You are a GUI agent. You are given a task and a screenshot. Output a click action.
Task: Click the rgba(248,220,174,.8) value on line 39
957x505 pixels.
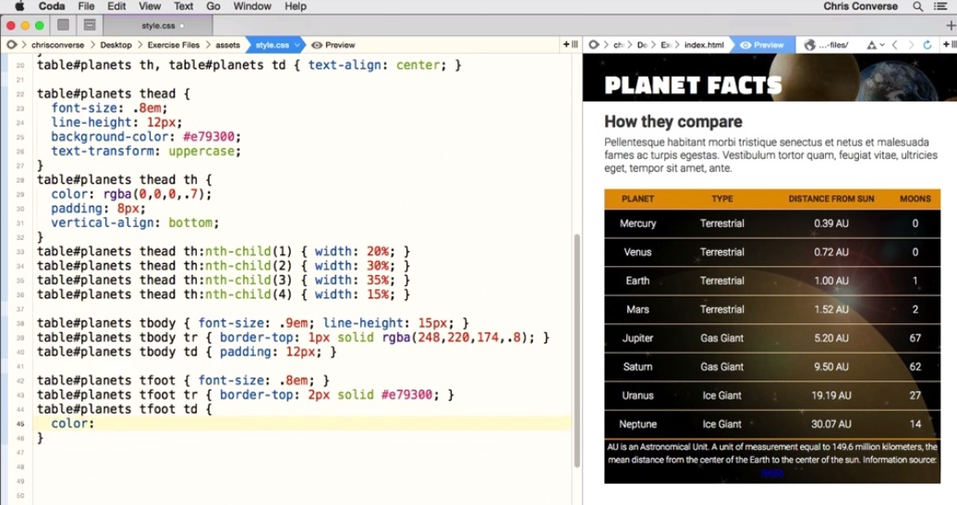pyautogui.click(x=458, y=337)
